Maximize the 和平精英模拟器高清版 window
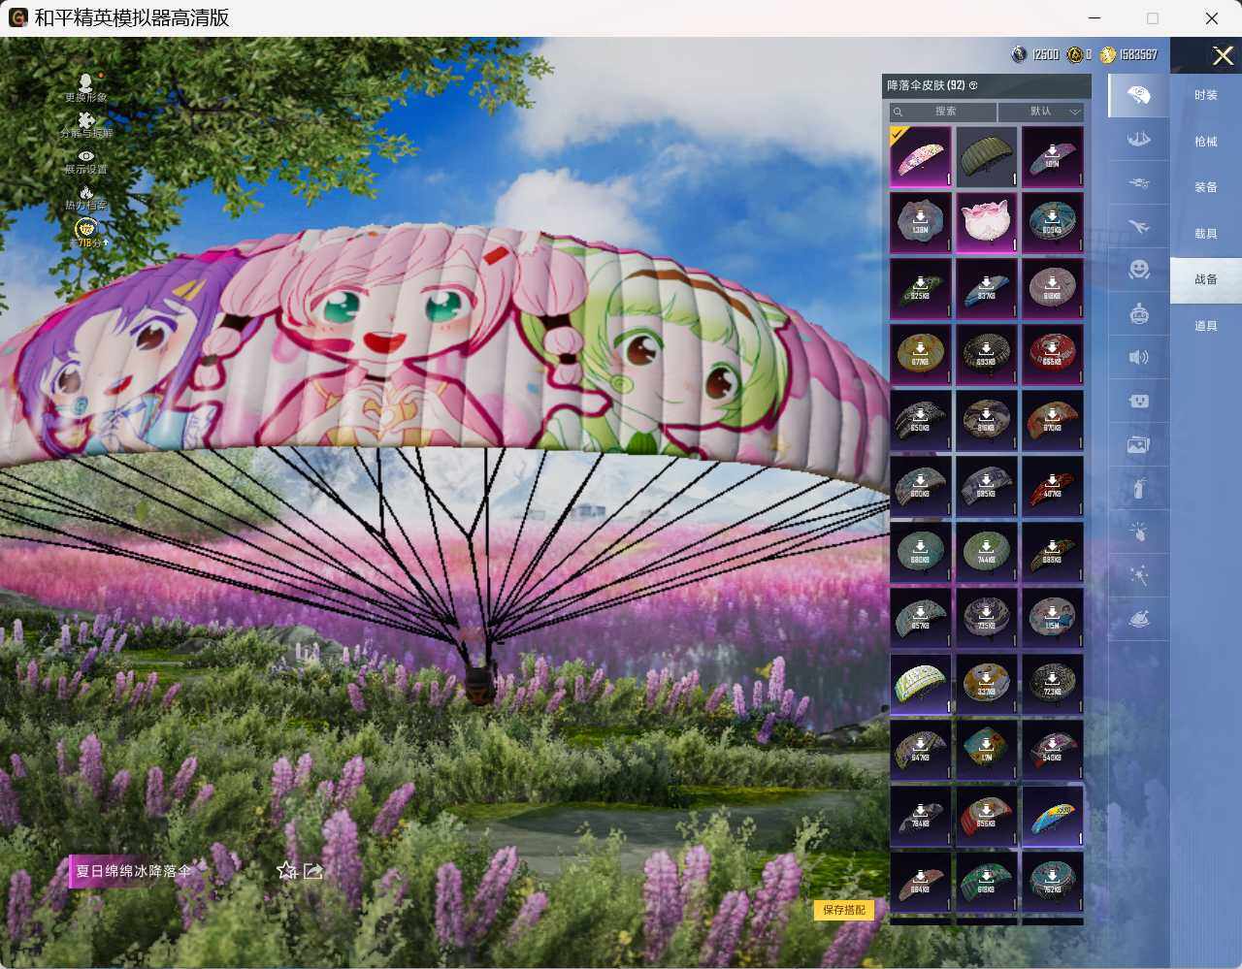The image size is (1242, 969). click(1153, 18)
